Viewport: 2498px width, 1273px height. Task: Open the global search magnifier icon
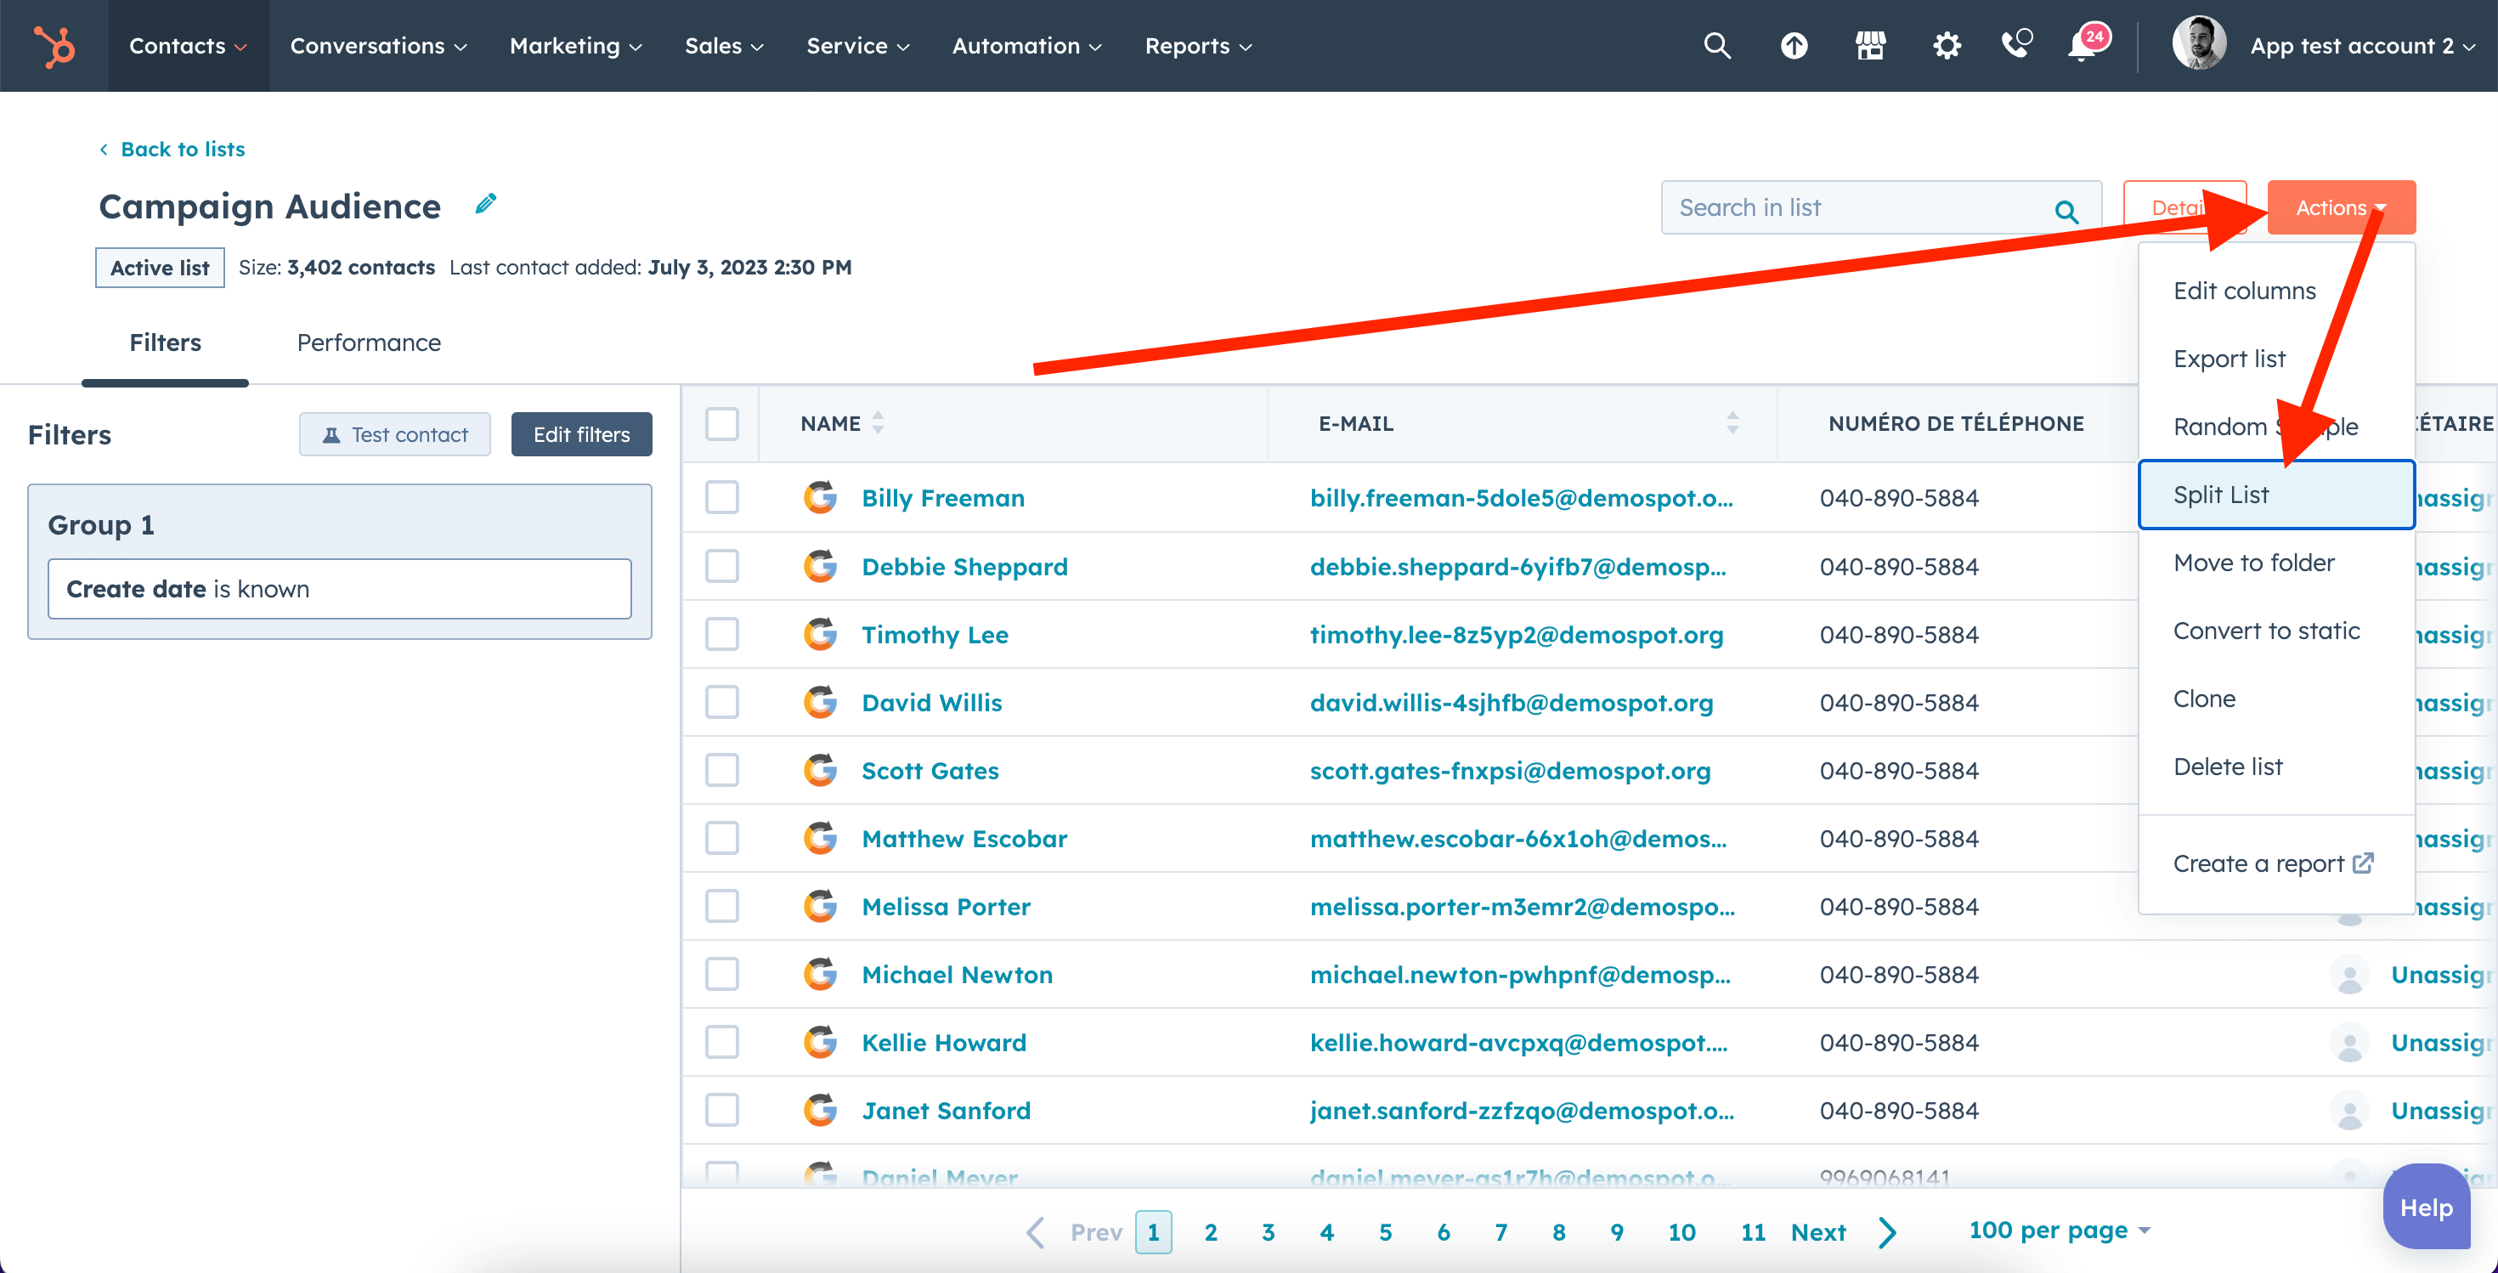coord(1716,46)
